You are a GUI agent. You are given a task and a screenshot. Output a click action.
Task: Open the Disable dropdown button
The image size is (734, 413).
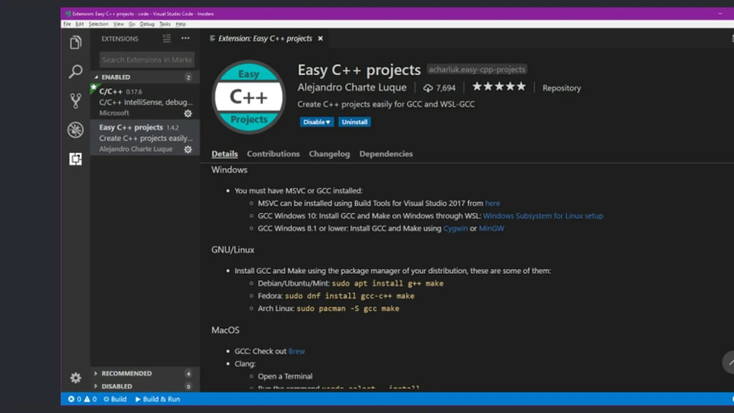click(317, 122)
